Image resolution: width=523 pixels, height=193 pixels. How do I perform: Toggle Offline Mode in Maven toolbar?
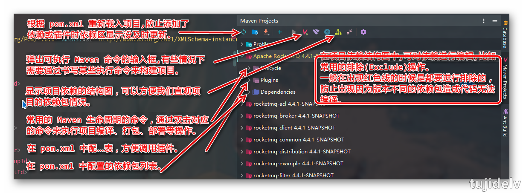(316, 32)
